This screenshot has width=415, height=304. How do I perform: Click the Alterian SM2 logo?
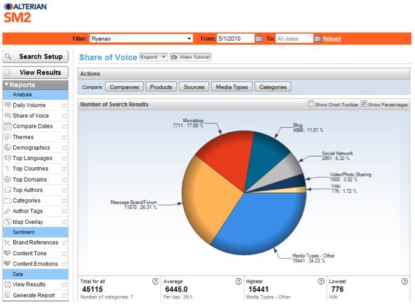pos(25,13)
